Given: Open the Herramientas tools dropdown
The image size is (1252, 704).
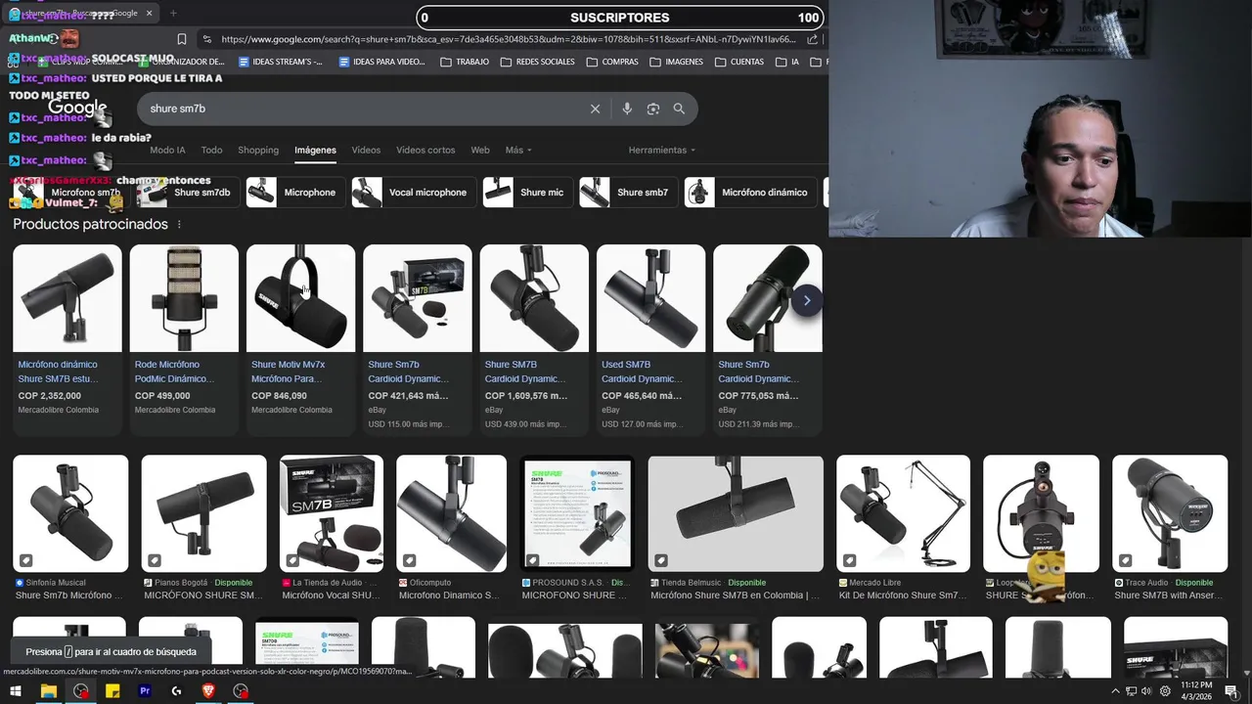Looking at the screenshot, I should point(662,150).
